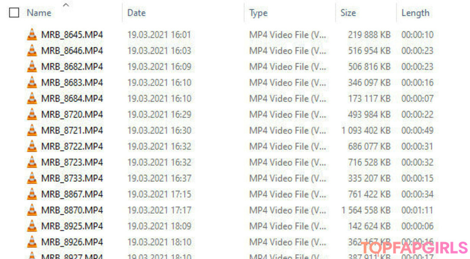Image resolution: width=470 pixels, height=259 pixels.
Task: Click the cone icon of MRB_8721.MP4
Action: click(x=32, y=130)
